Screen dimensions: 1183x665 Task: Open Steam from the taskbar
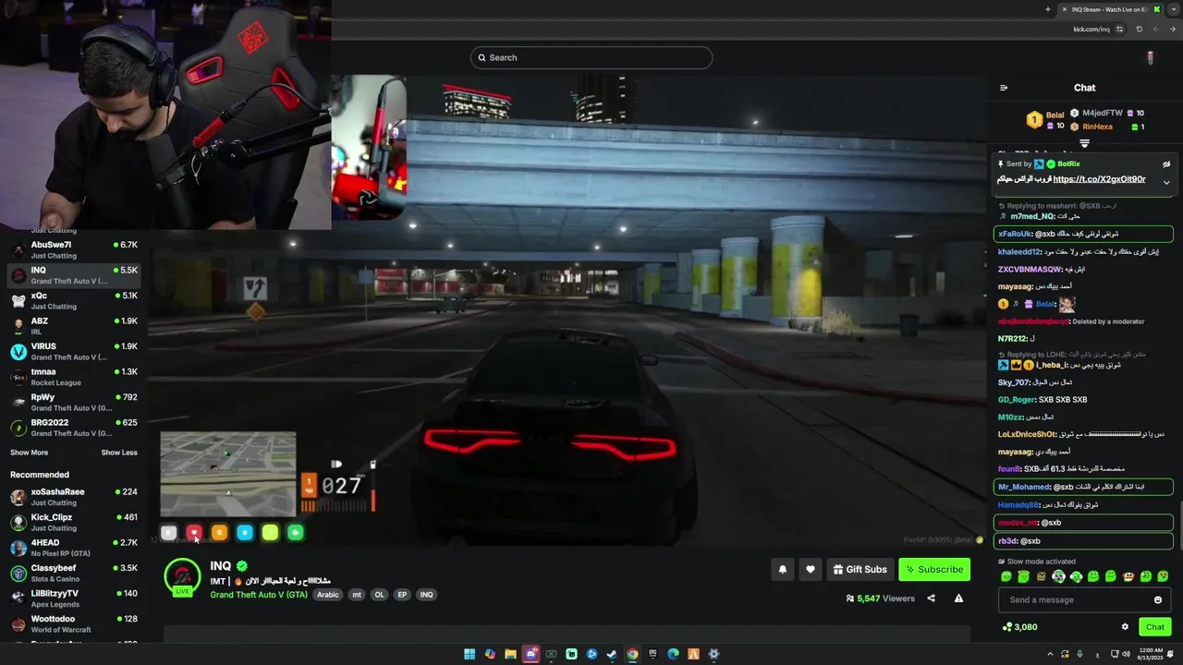pos(612,654)
